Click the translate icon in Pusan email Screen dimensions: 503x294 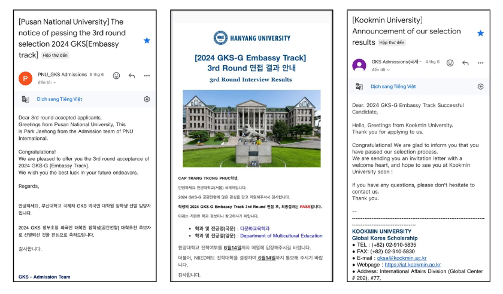pyautogui.click(x=25, y=99)
